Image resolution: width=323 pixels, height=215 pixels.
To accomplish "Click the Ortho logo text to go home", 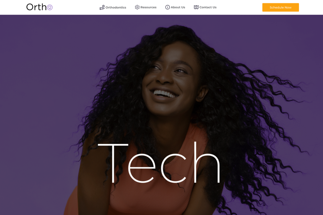I will coord(37,7).
